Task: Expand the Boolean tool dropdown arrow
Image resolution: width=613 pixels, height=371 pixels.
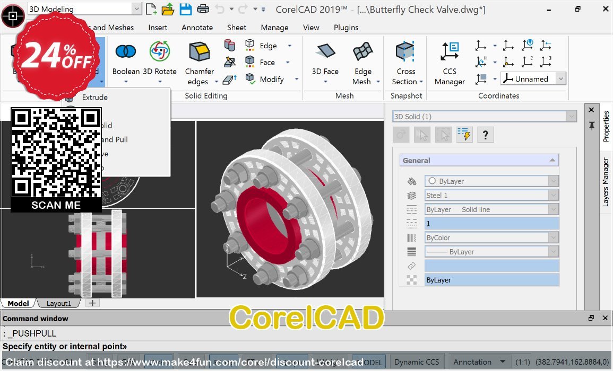Action: (126, 82)
